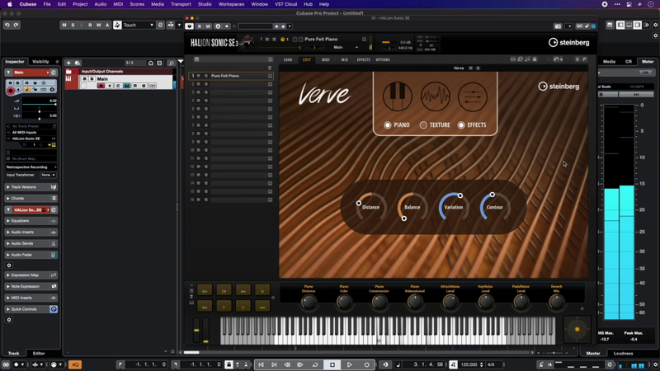660x371 pixels.
Task: Open the Piano page icon in Verve
Action: tap(397, 96)
